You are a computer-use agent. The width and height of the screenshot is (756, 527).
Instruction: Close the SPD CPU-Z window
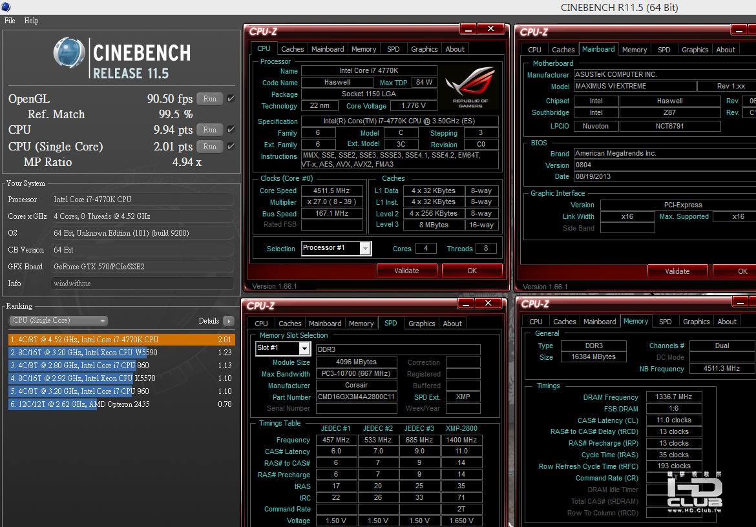pyautogui.click(x=488, y=304)
